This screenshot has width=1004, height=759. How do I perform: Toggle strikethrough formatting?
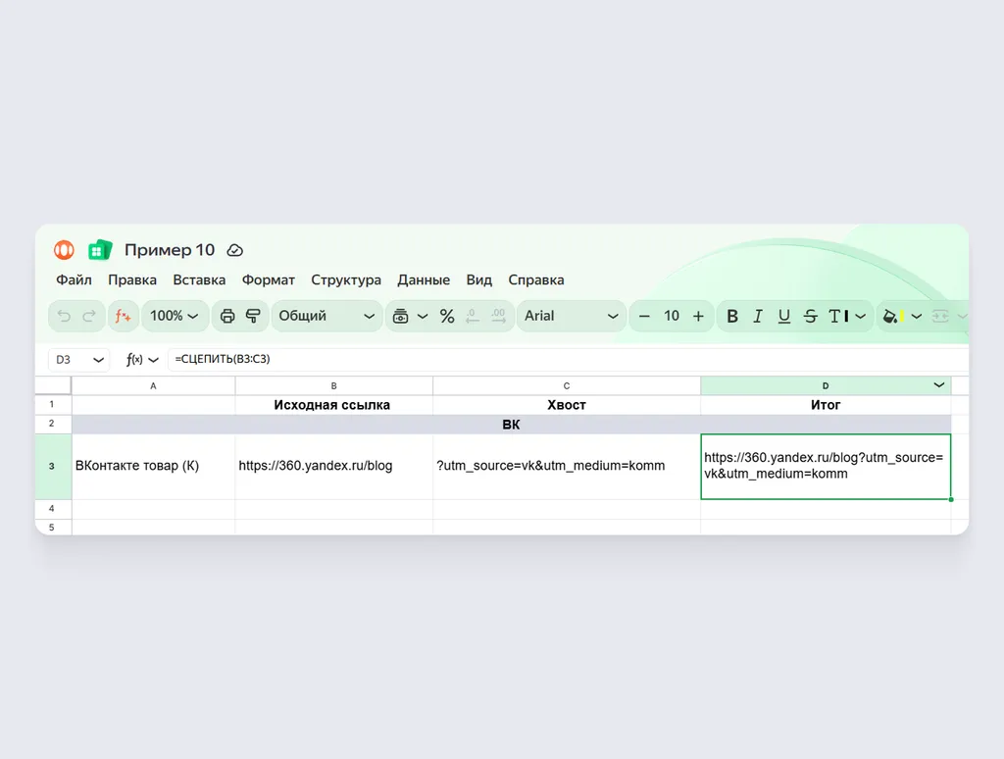click(x=811, y=316)
